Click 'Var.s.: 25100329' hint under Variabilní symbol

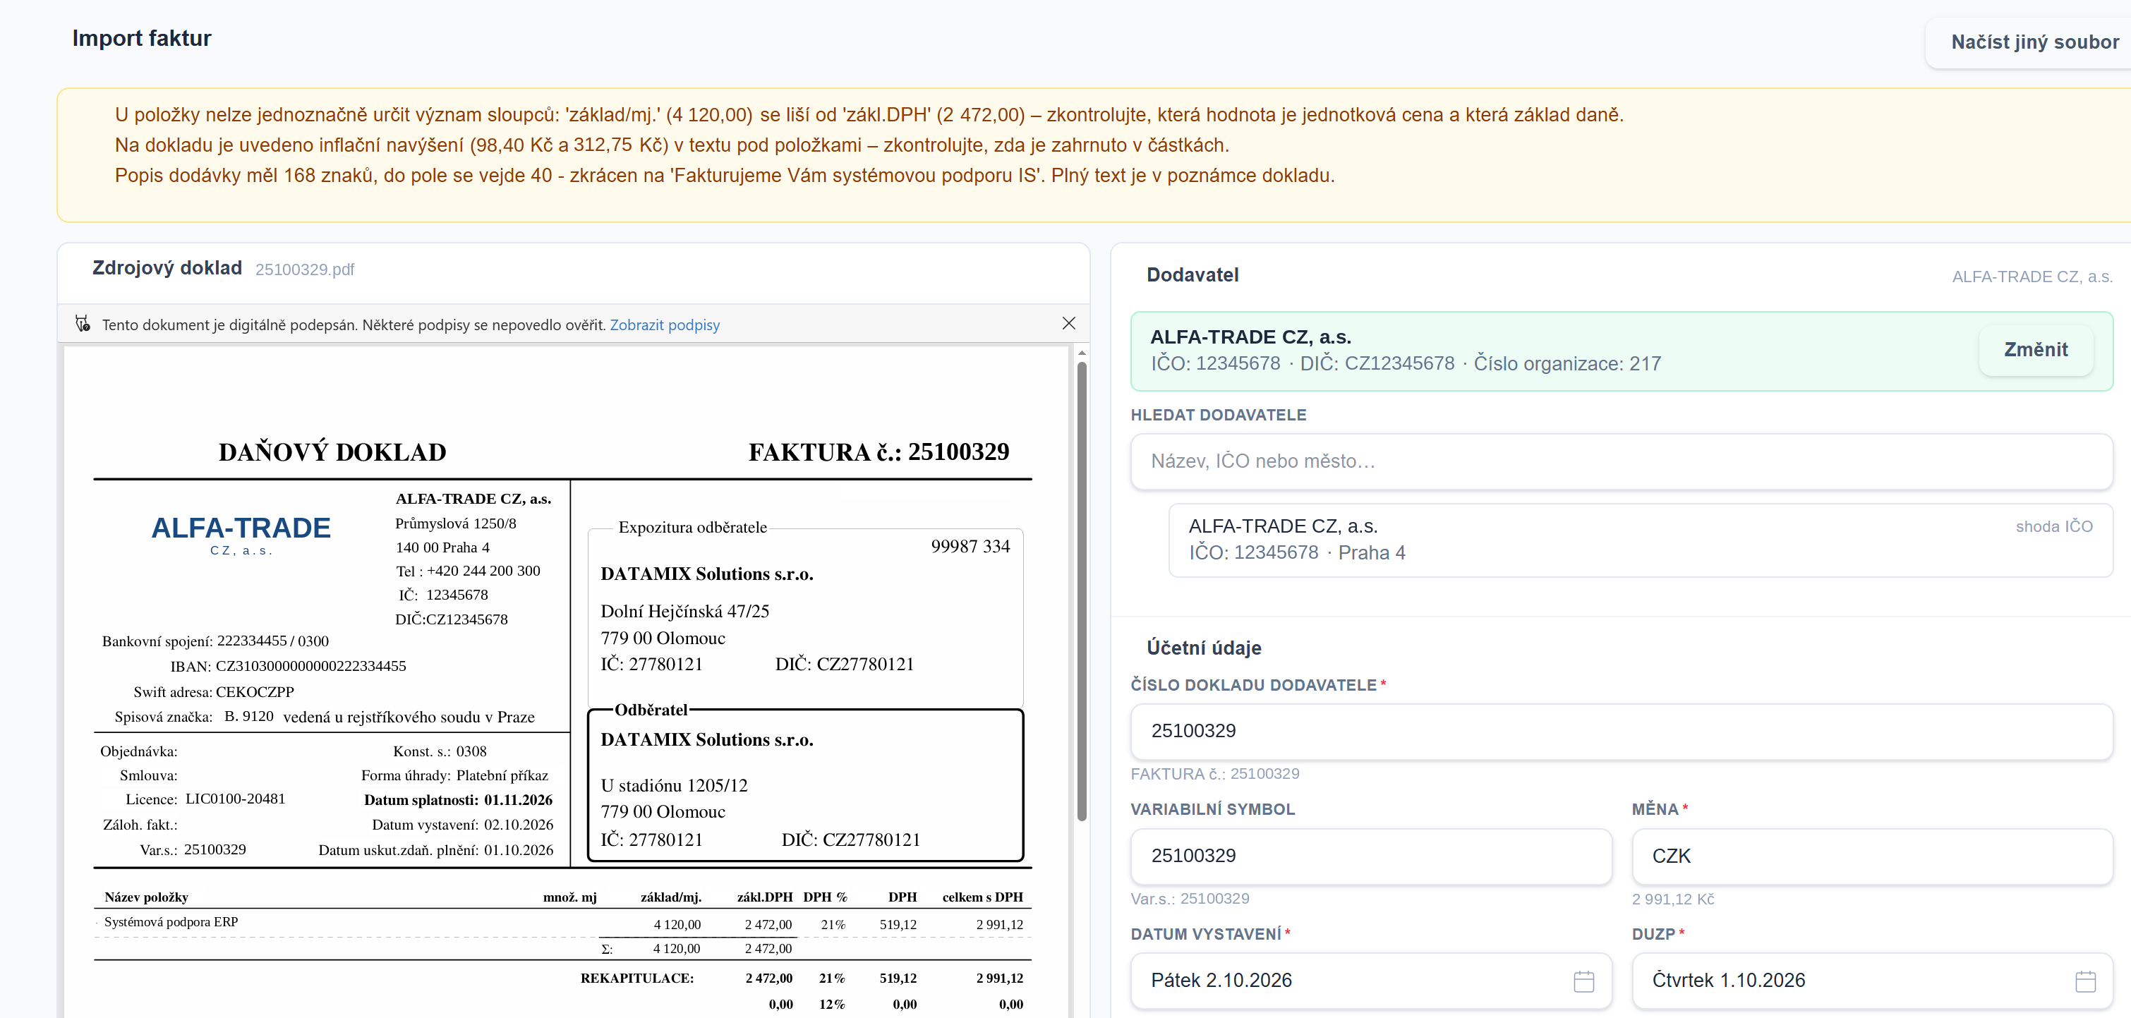pyautogui.click(x=1190, y=898)
